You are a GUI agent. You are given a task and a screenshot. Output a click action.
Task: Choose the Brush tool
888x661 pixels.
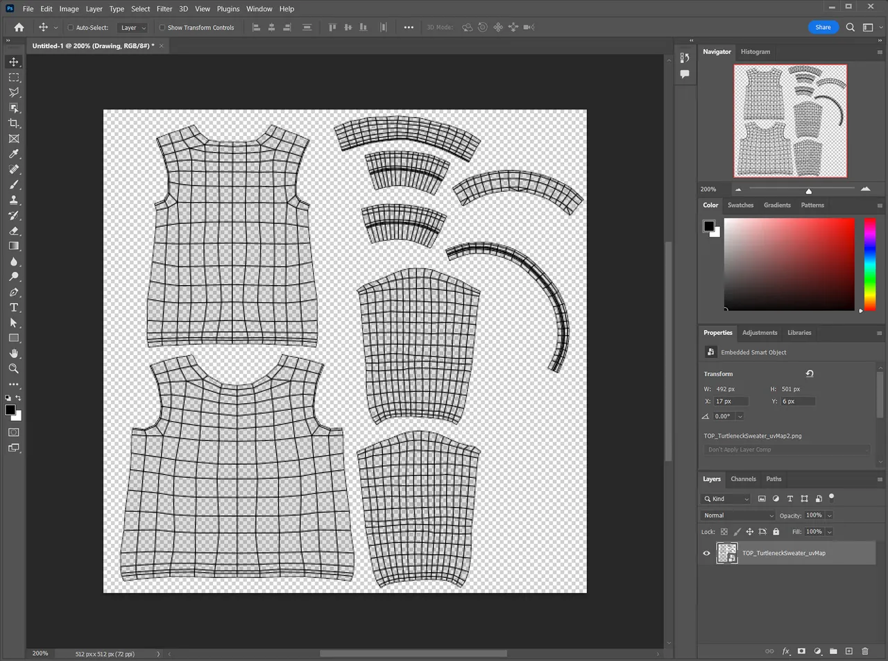pos(14,184)
